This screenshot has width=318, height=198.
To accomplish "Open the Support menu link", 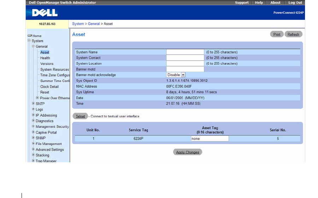I will coord(242,2).
